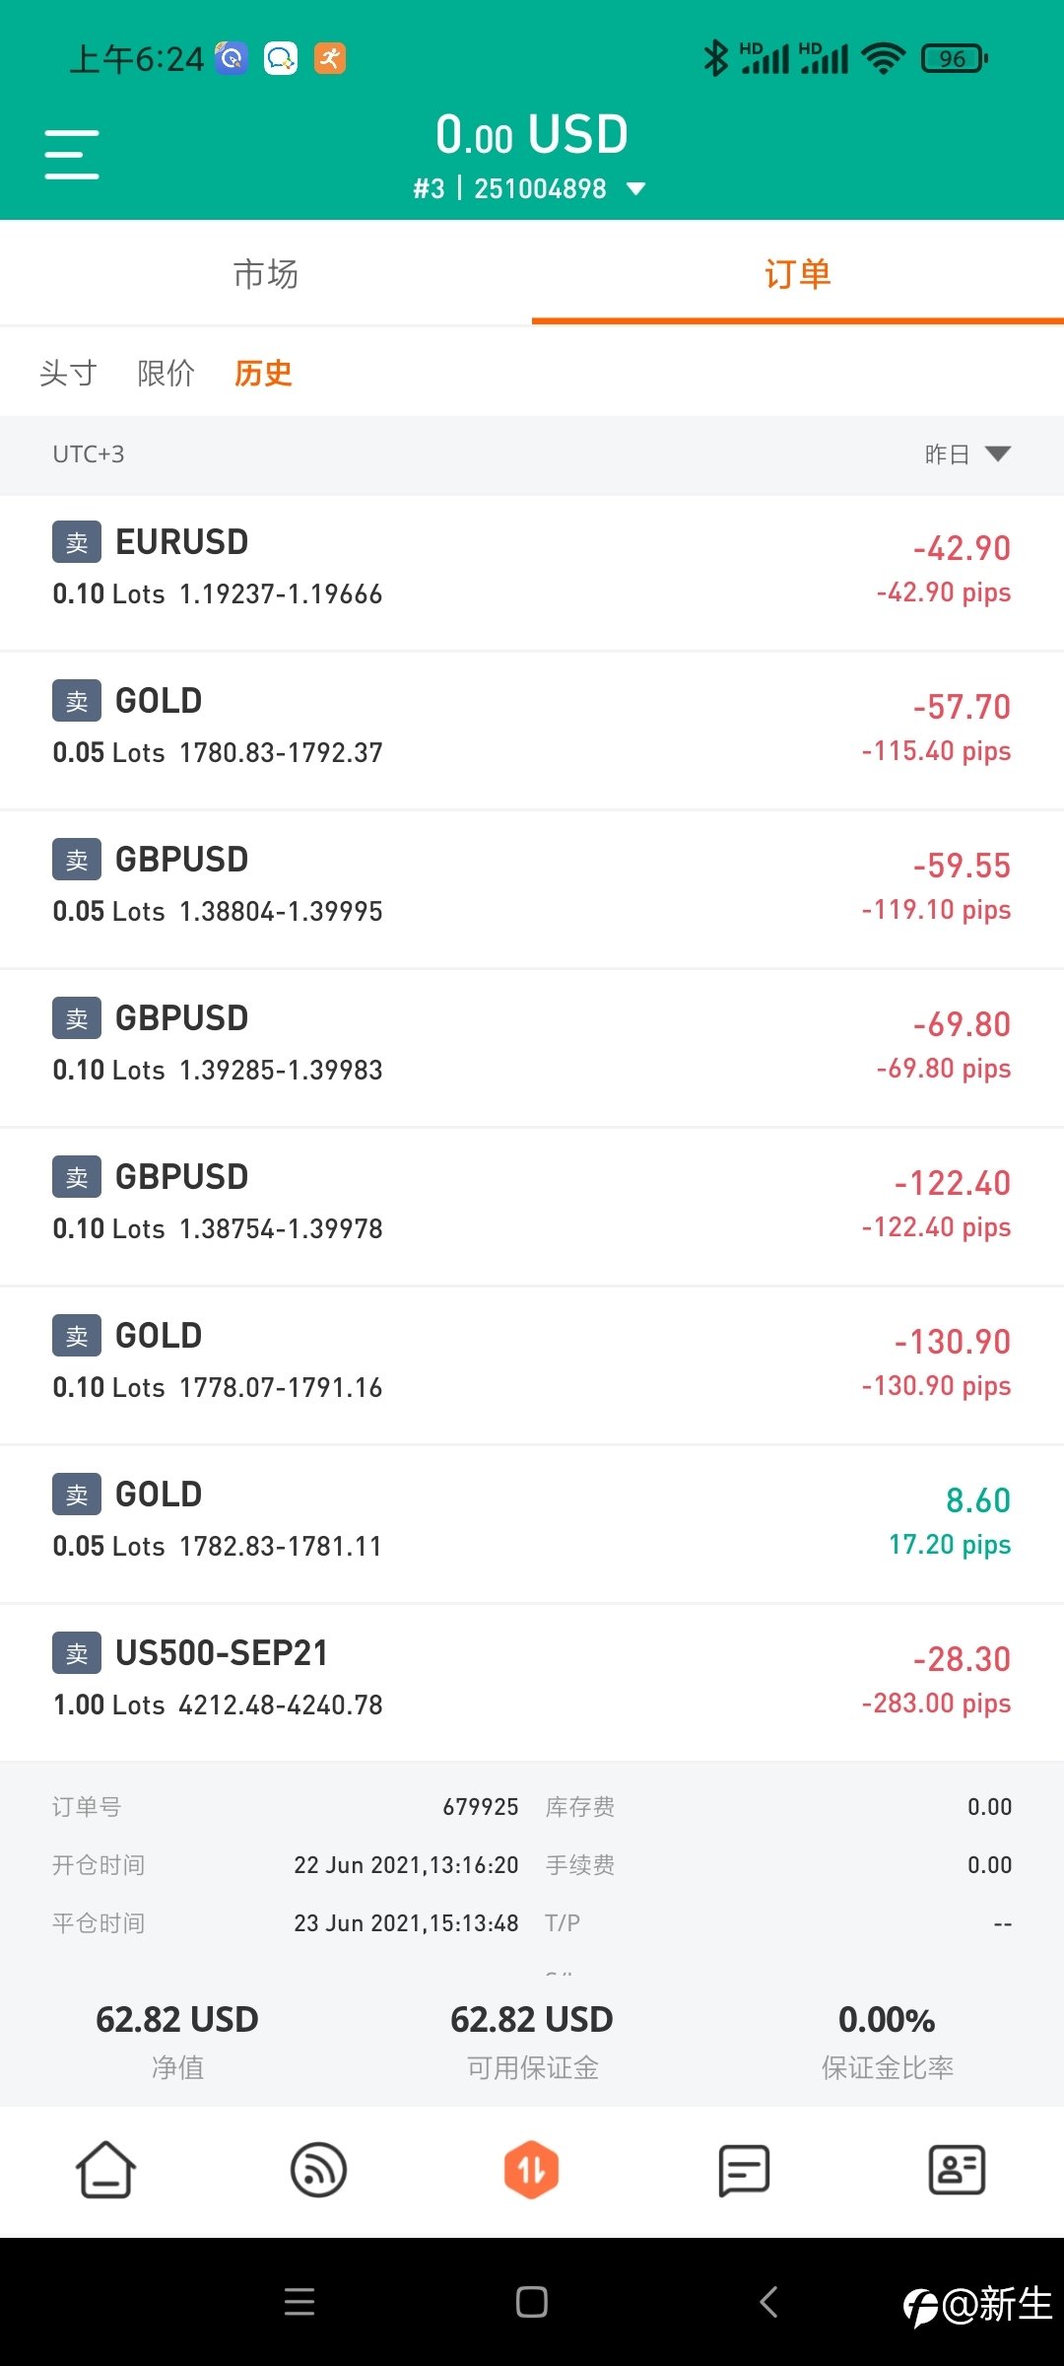
Task: Tap the Android recent apps icon
Action: click(x=299, y=2302)
